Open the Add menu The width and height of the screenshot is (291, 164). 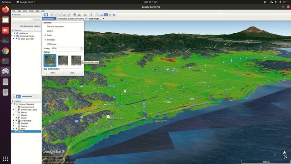[37, 11]
